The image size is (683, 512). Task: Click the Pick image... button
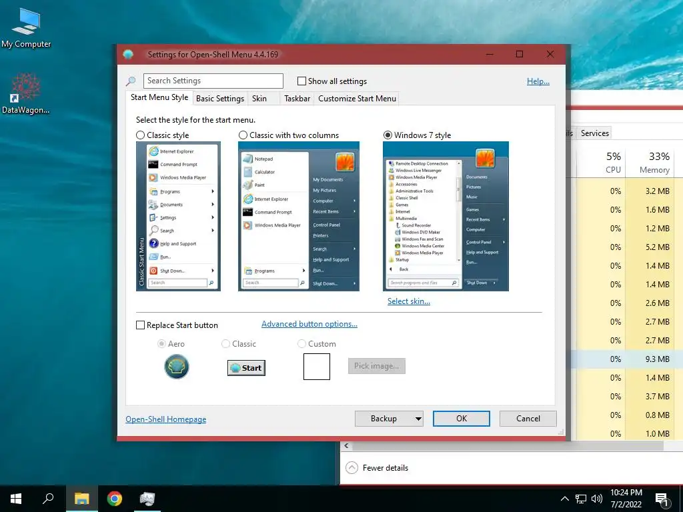(x=376, y=366)
